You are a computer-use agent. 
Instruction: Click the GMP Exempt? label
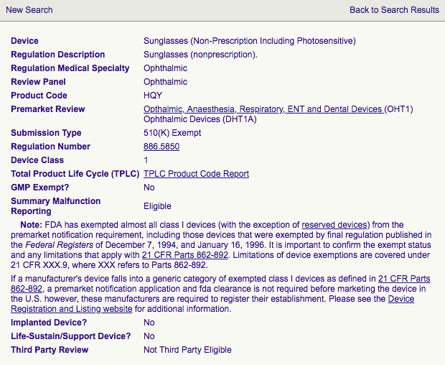point(40,188)
